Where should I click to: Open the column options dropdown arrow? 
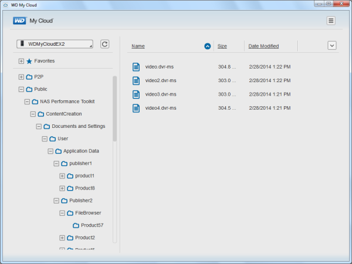click(332, 46)
